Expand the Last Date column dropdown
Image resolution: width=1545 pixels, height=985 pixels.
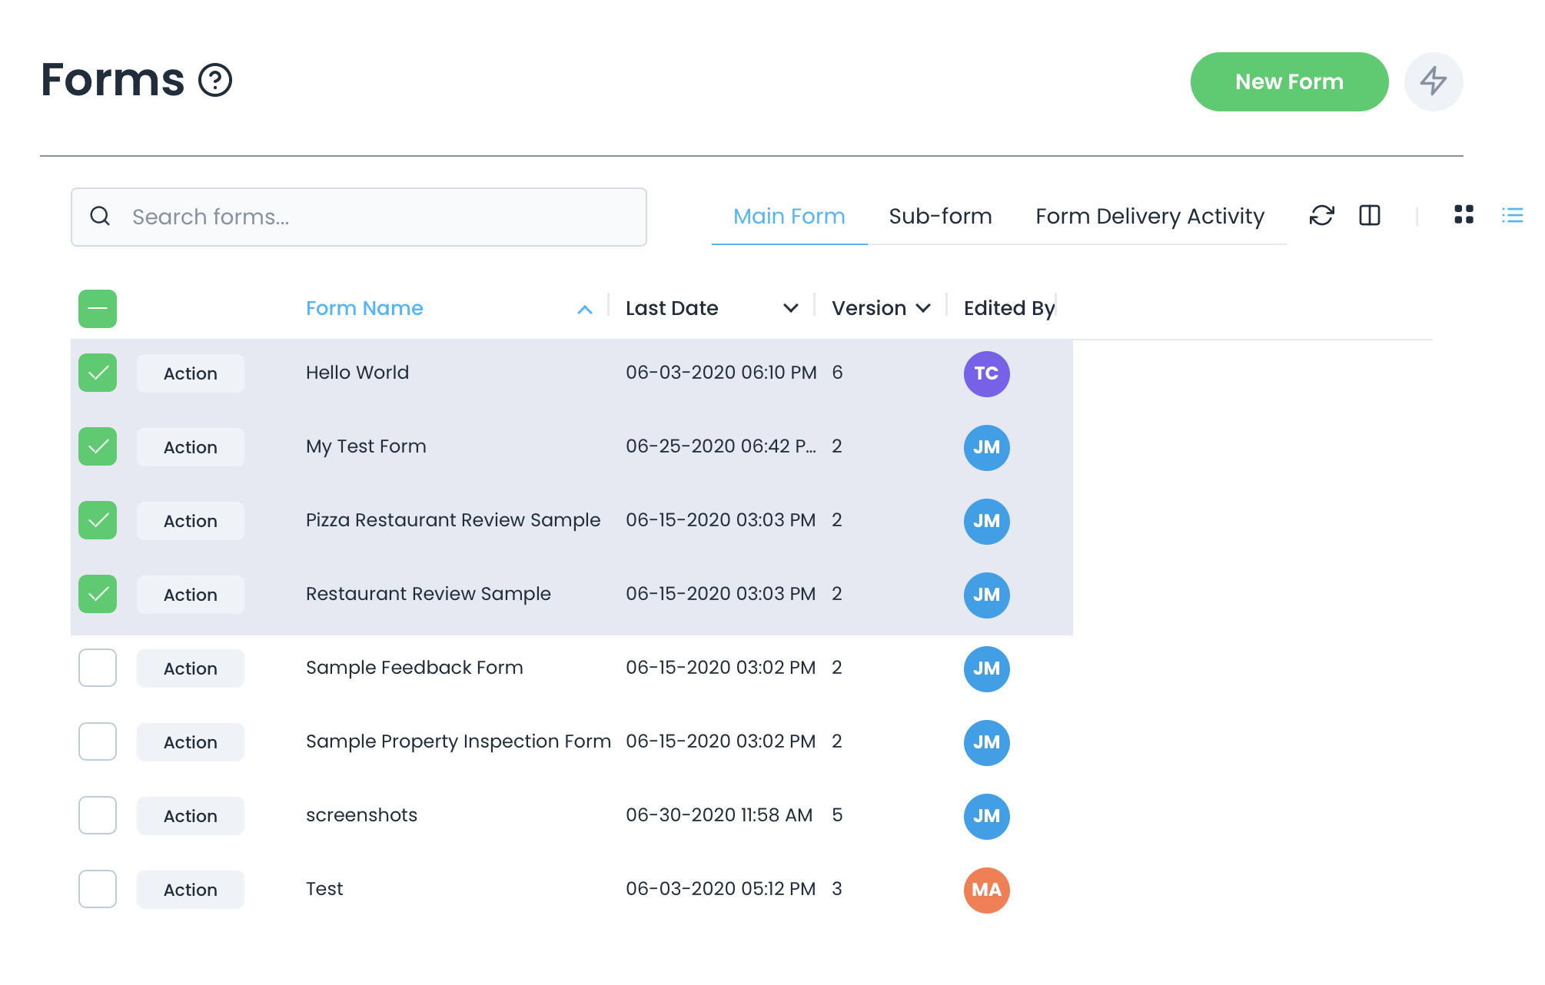[790, 309]
